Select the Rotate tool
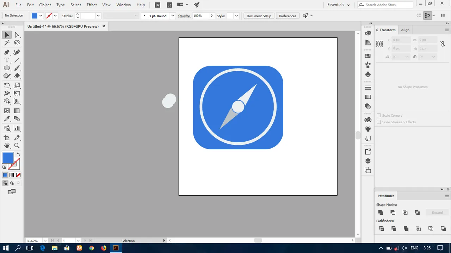The height and width of the screenshot is (253, 451). click(7, 85)
